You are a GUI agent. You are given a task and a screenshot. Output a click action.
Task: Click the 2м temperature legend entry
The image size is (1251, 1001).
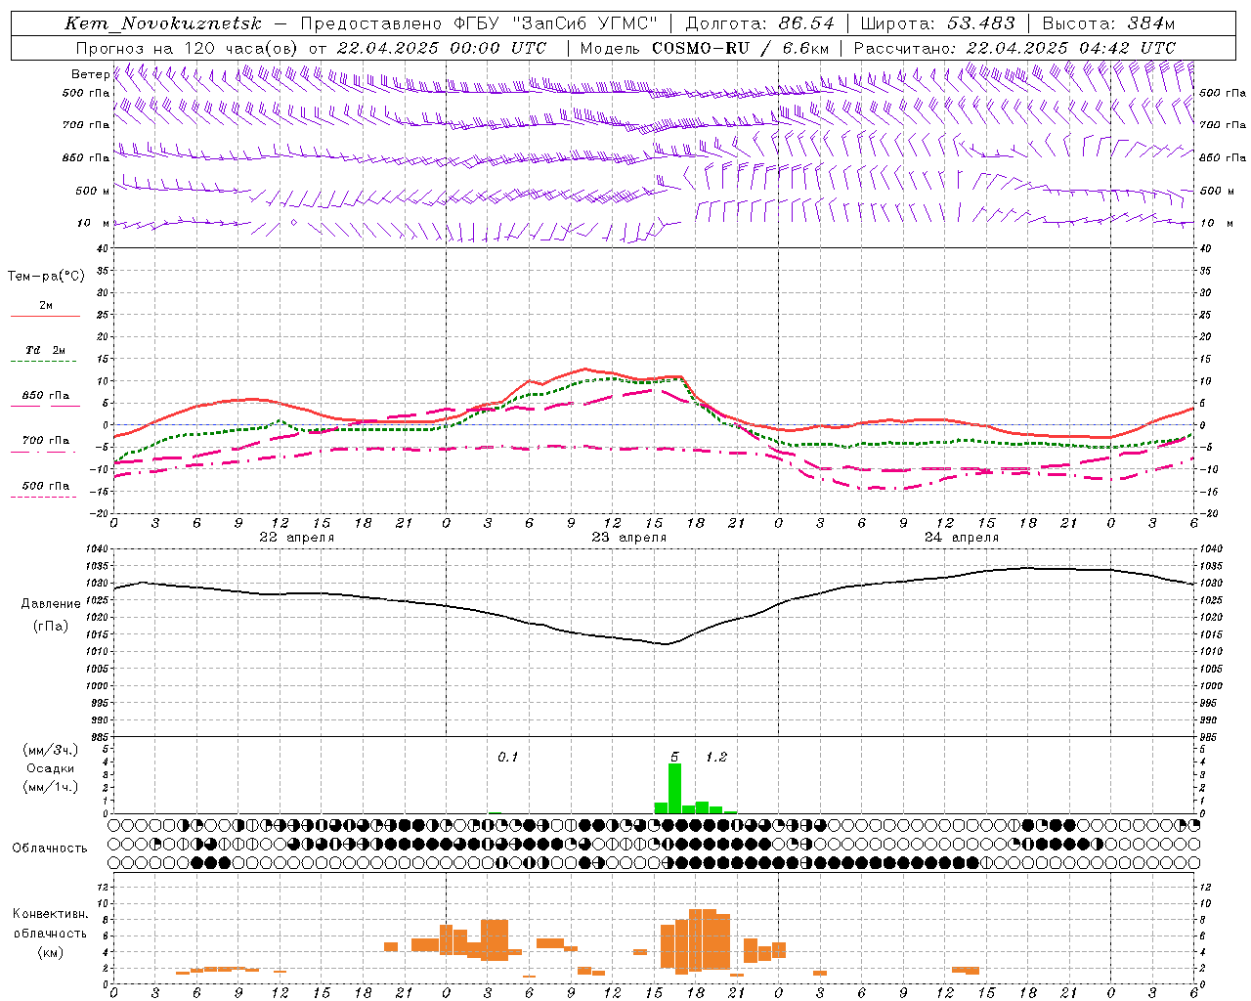pos(46,306)
